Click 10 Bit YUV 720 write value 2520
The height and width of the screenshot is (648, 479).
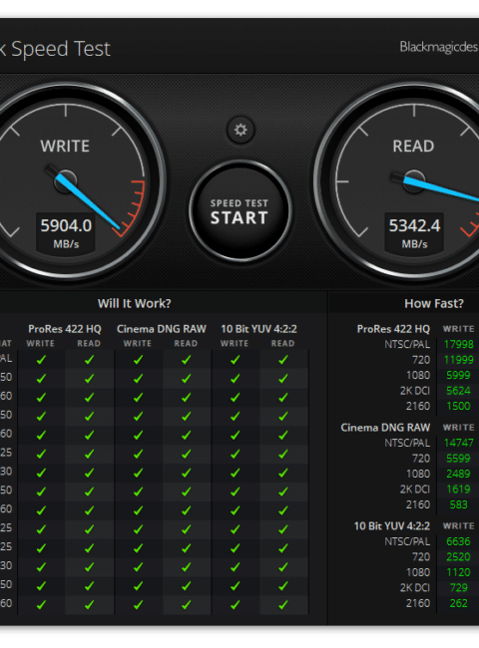coord(458,557)
